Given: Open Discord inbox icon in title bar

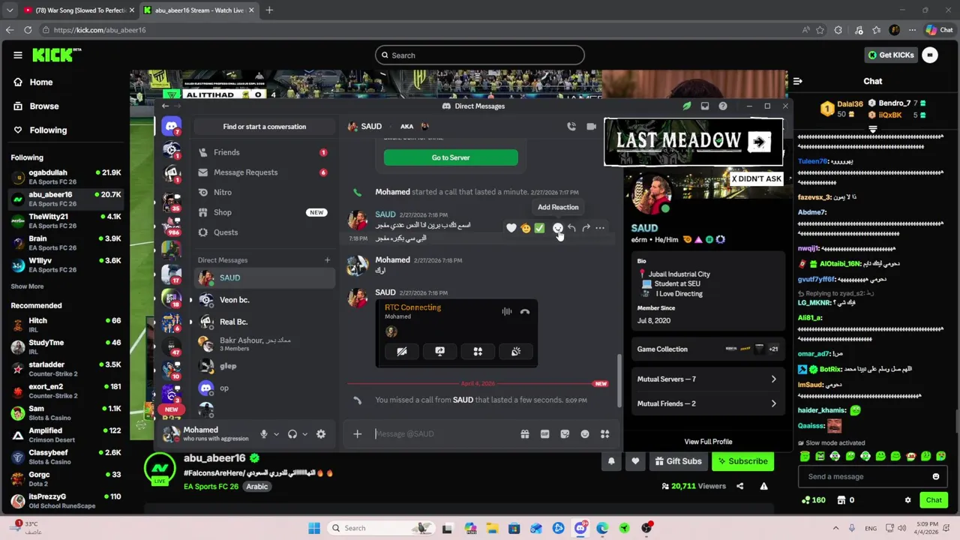Looking at the screenshot, I should [704, 106].
